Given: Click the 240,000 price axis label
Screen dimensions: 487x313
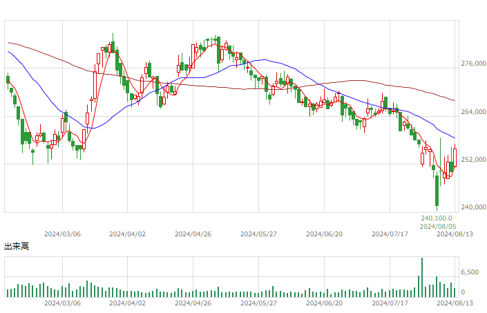Looking at the screenshot, I should [x=473, y=207].
